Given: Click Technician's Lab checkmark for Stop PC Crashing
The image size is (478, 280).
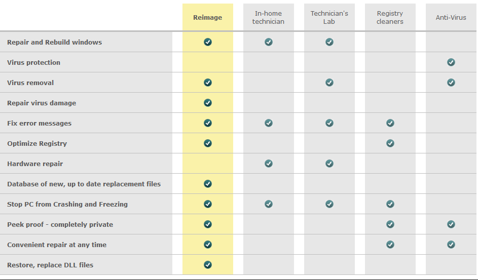Looking at the screenshot, I should pyautogui.click(x=329, y=204).
